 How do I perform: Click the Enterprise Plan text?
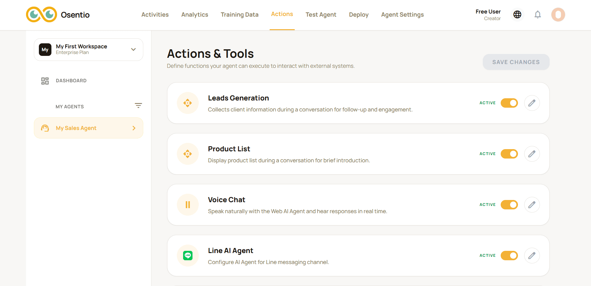[x=72, y=52]
